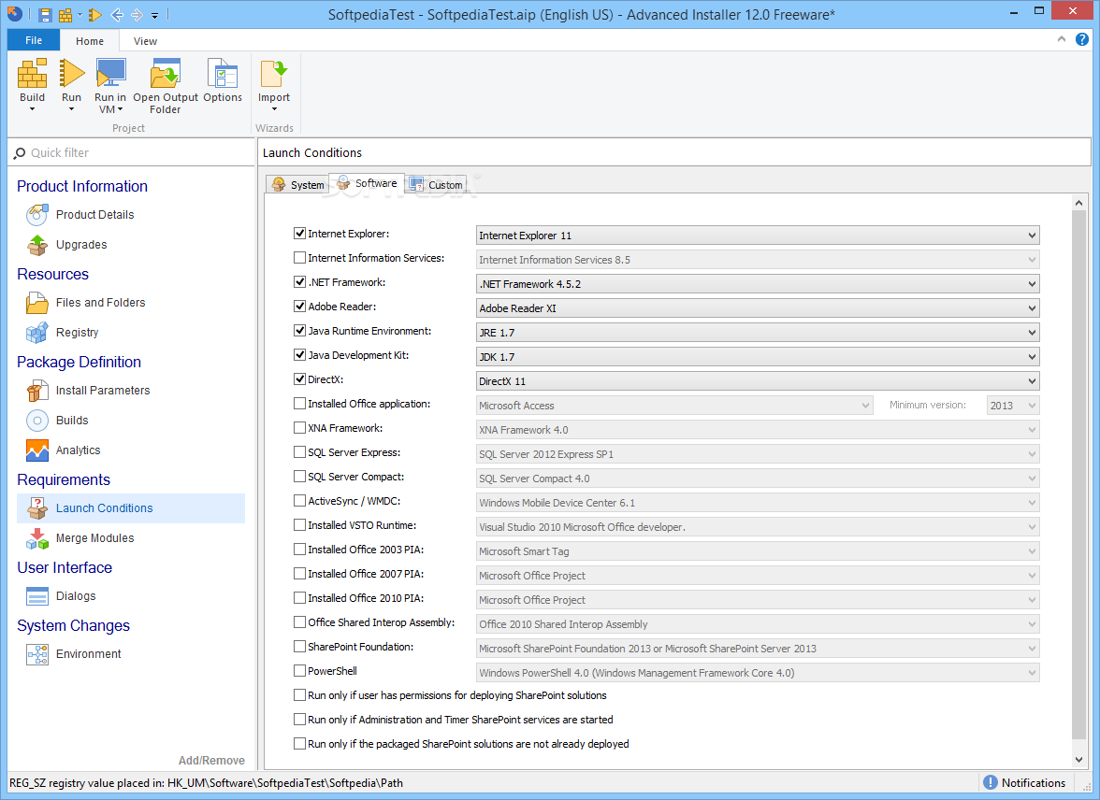Click the System Changes heading
The image size is (1100, 800).
(73, 625)
